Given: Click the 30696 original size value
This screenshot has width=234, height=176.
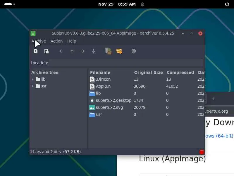Looking at the screenshot, I should pyautogui.click(x=140, y=86).
